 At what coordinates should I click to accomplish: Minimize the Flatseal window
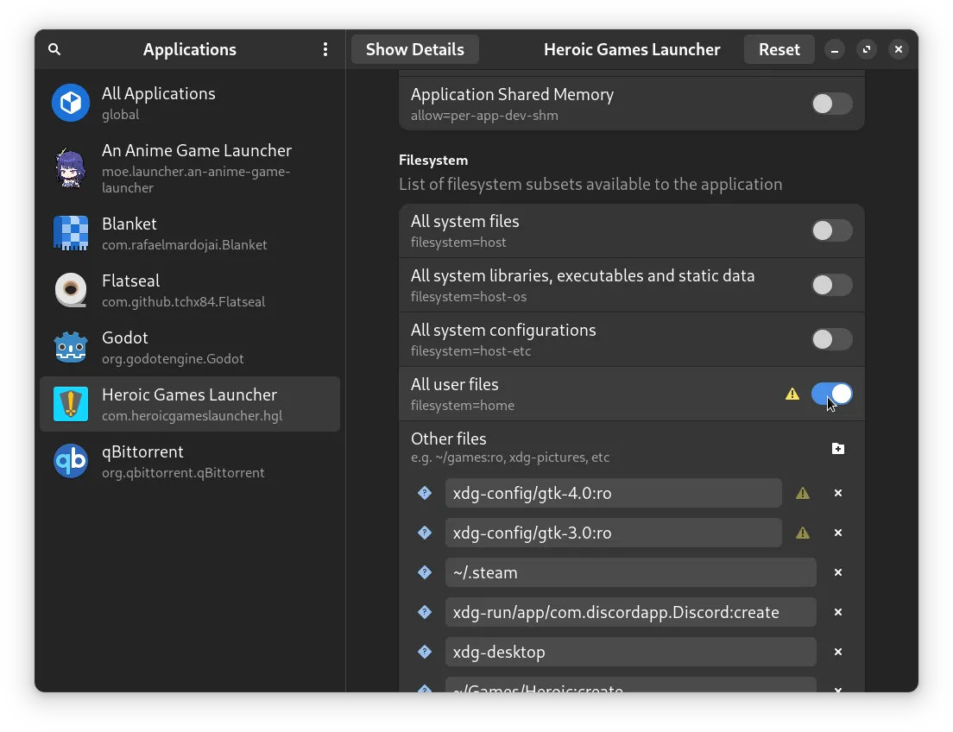tap(835, 49)
